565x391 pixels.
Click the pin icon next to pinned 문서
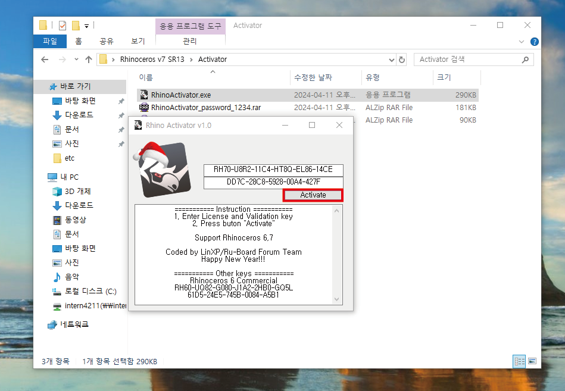pos(121,130)
